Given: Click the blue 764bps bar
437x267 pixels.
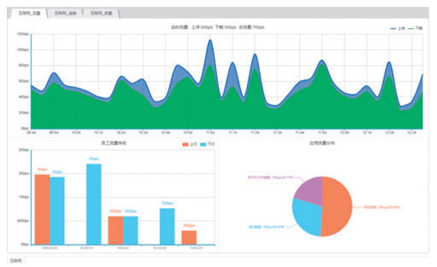Looking at the screenshot, I should coord(167,227).
